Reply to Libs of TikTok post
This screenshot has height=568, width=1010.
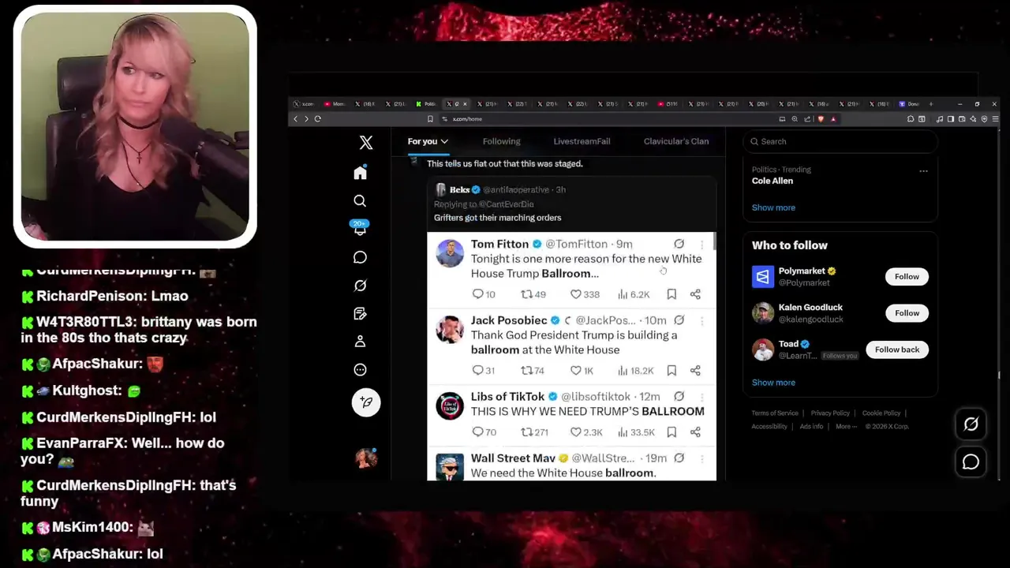[x=484, y=432]
